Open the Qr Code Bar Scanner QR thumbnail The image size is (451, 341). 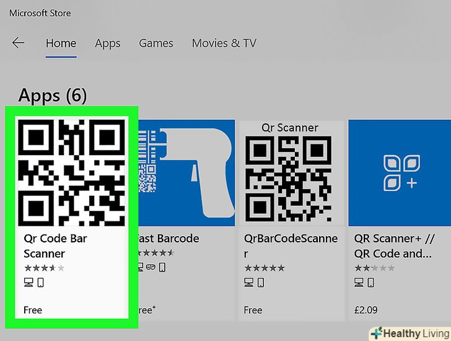tap(72, 172)
